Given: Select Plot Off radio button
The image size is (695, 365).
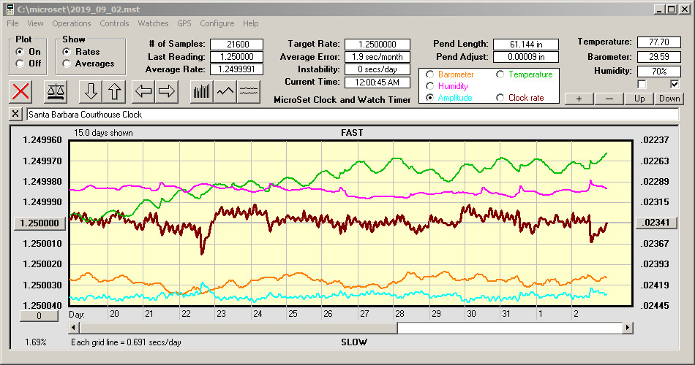Looking at the screenshot, I should click(x=20, y=64).
